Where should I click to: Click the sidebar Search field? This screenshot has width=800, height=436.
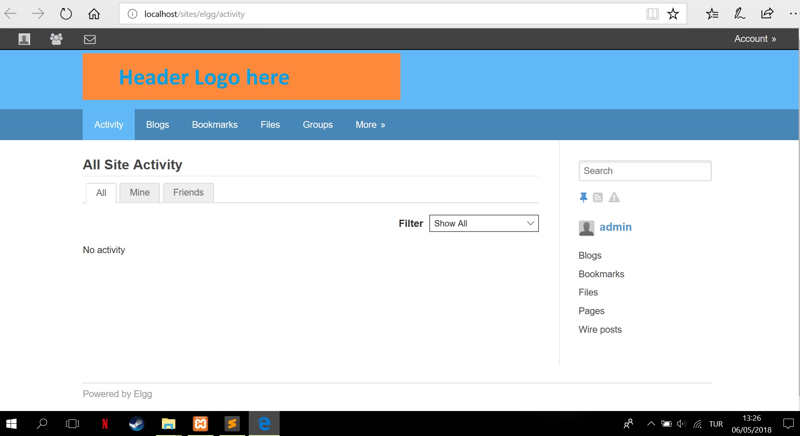[x=644, y=171]
